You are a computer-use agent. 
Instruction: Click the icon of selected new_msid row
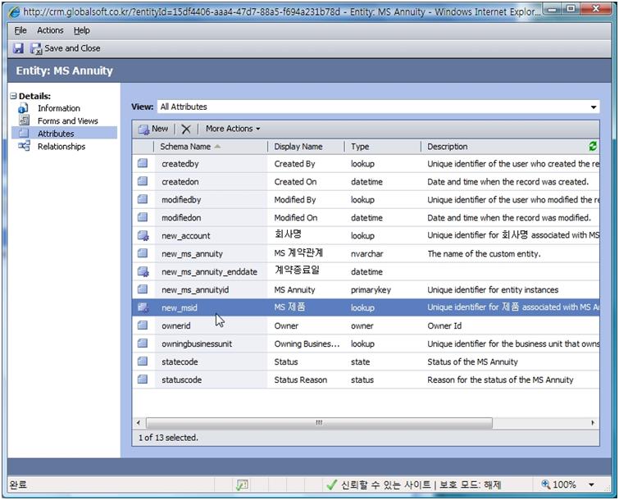click(x=143, y=307)
